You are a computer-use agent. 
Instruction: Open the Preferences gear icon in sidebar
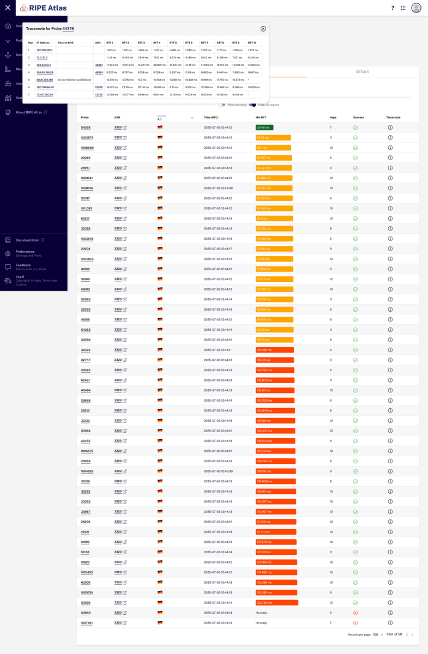(x=8, y=253)
